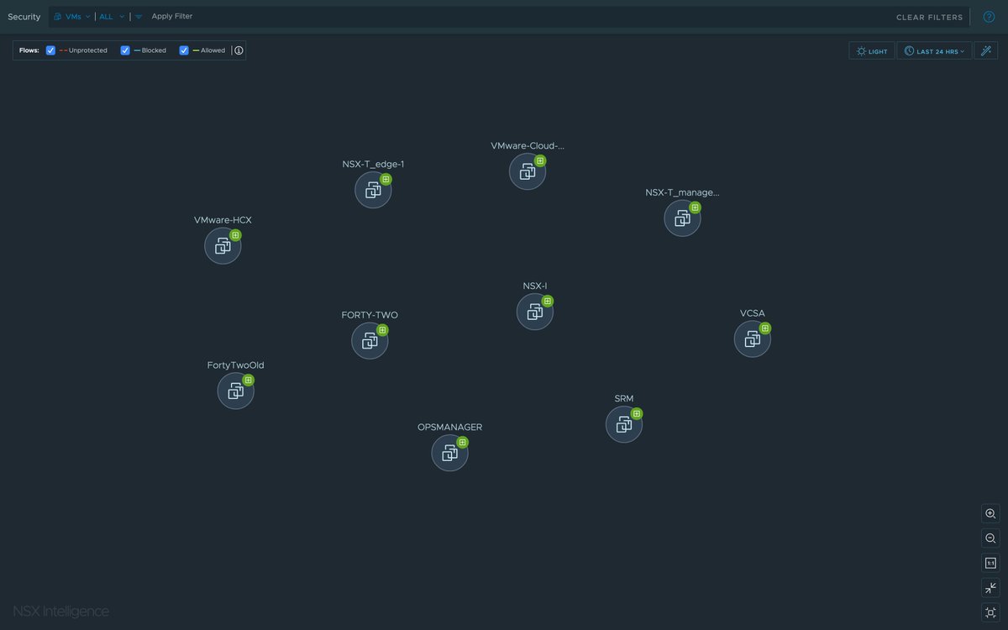Select the FORTY-TWO VM node icon

370,341
